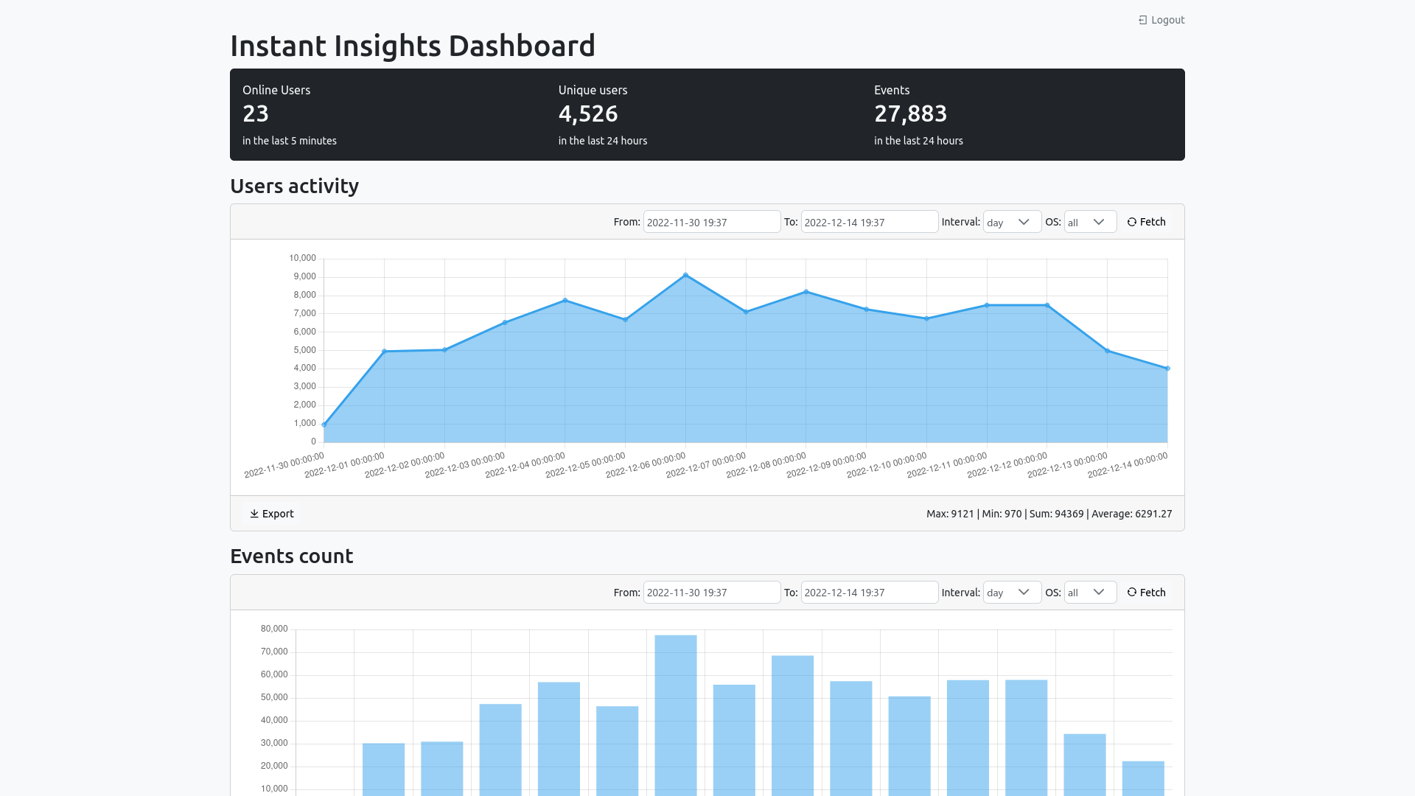Image resolution: width=1415 pixels, height=796 pixels.
Task: Click the Logout link text
Action: (1167, 20)
